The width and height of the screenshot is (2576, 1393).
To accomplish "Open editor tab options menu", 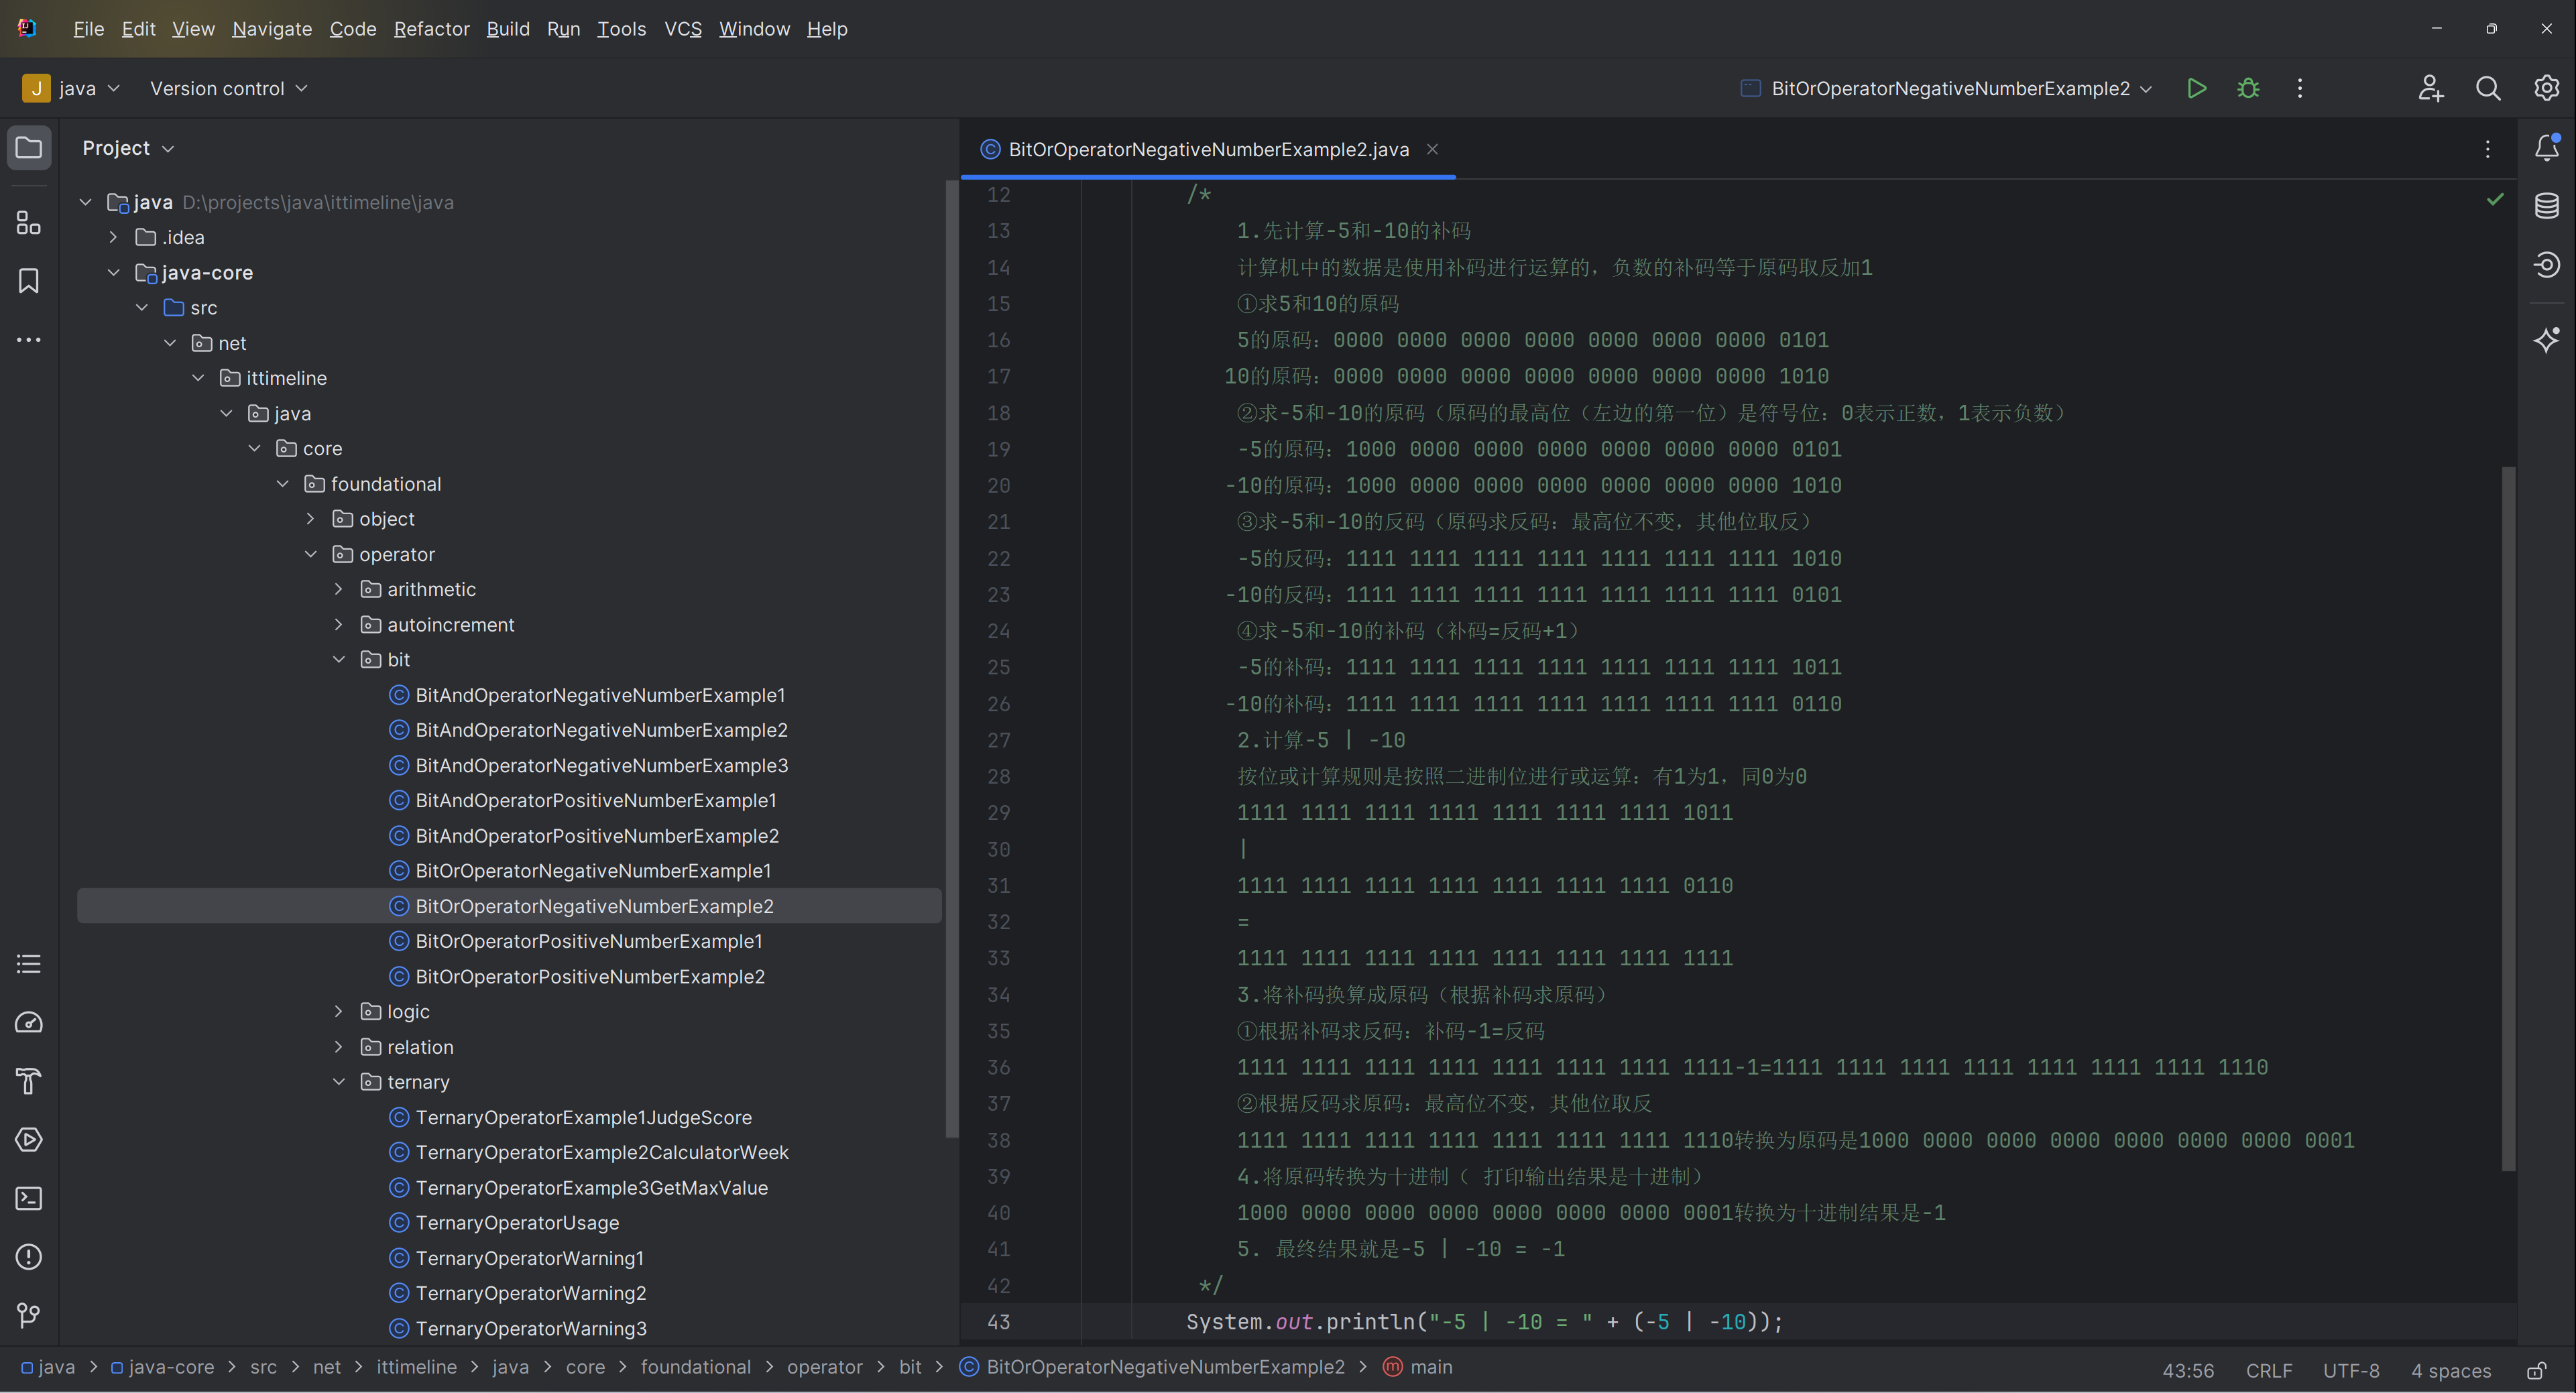I will pos(2487,149).
